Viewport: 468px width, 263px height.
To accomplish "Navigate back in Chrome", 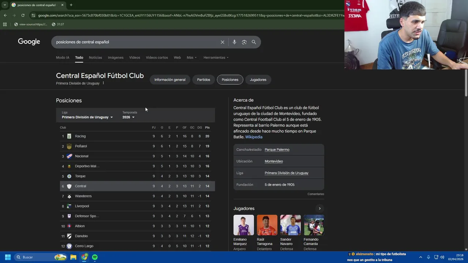I will (5, 15).
